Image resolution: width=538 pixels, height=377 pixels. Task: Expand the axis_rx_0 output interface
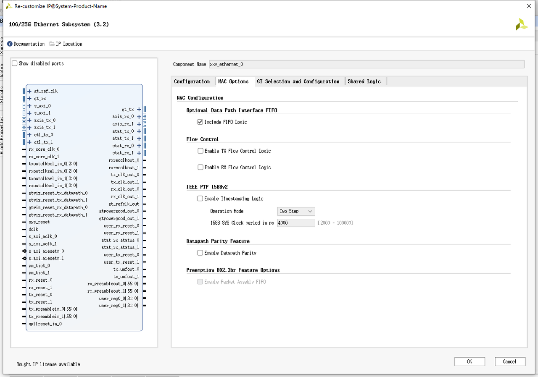139,117
